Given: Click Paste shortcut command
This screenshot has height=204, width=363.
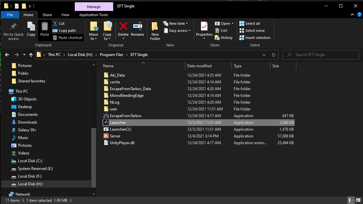Looking at the screenshot, I should pyautogui.click(x=68, y=38).
